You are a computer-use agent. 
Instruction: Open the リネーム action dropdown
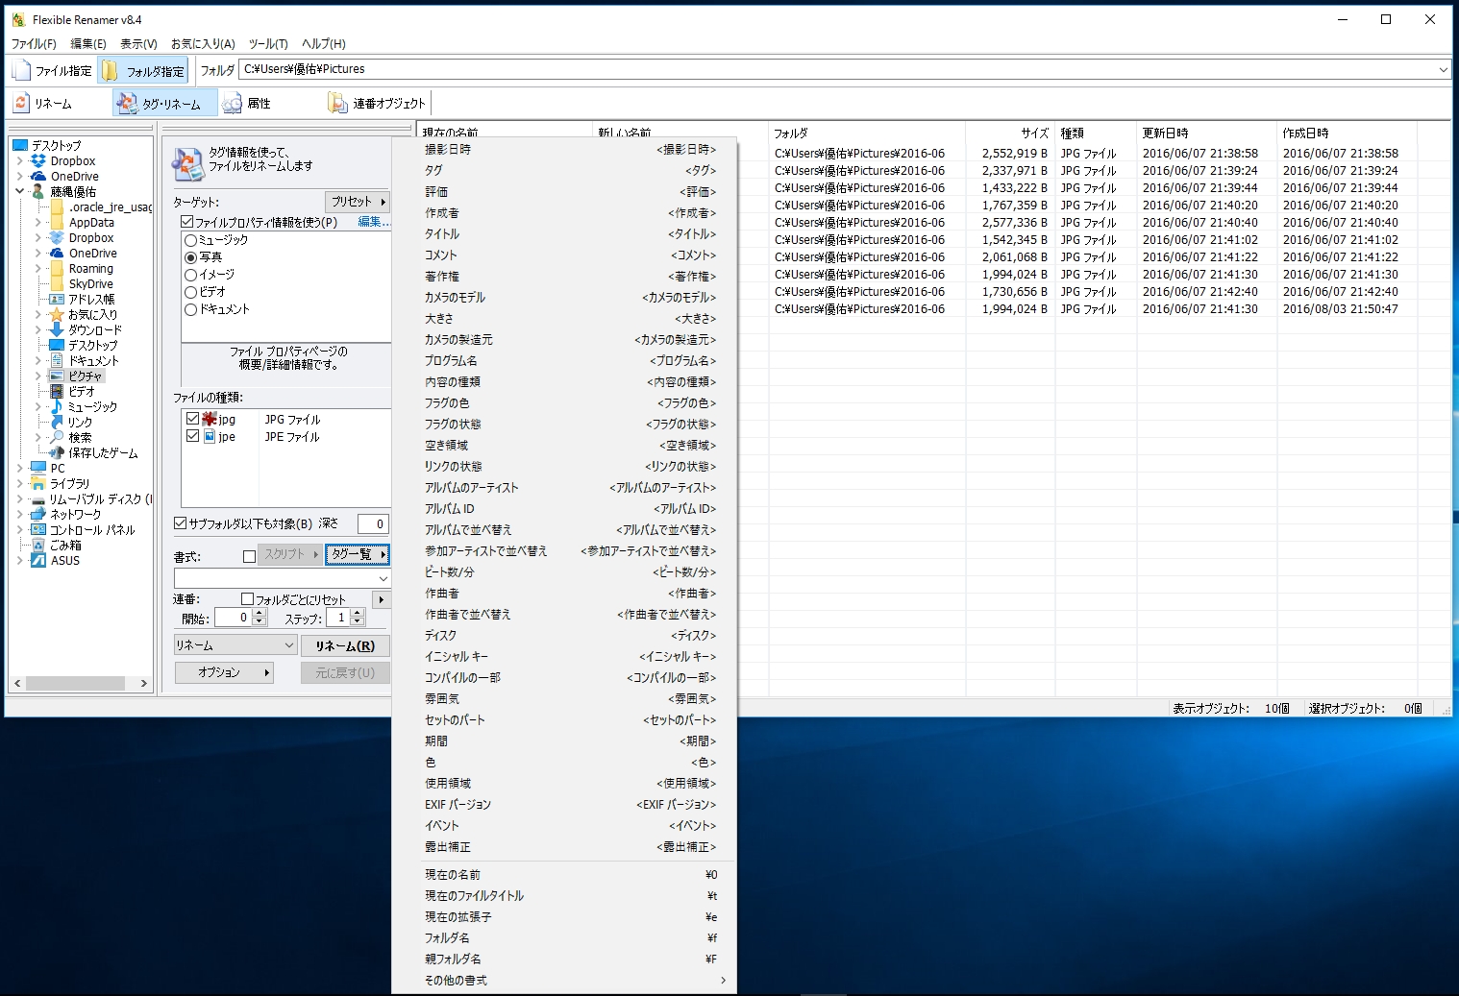(x=288, y=645)
